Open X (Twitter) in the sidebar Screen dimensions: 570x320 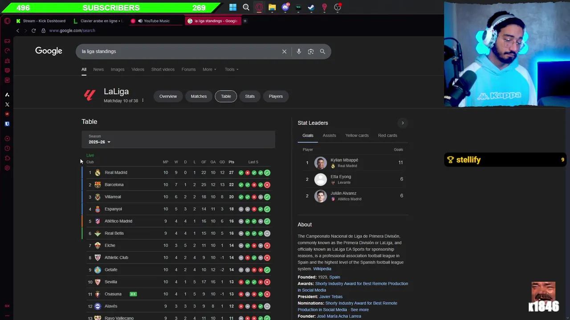click(7, 104)
